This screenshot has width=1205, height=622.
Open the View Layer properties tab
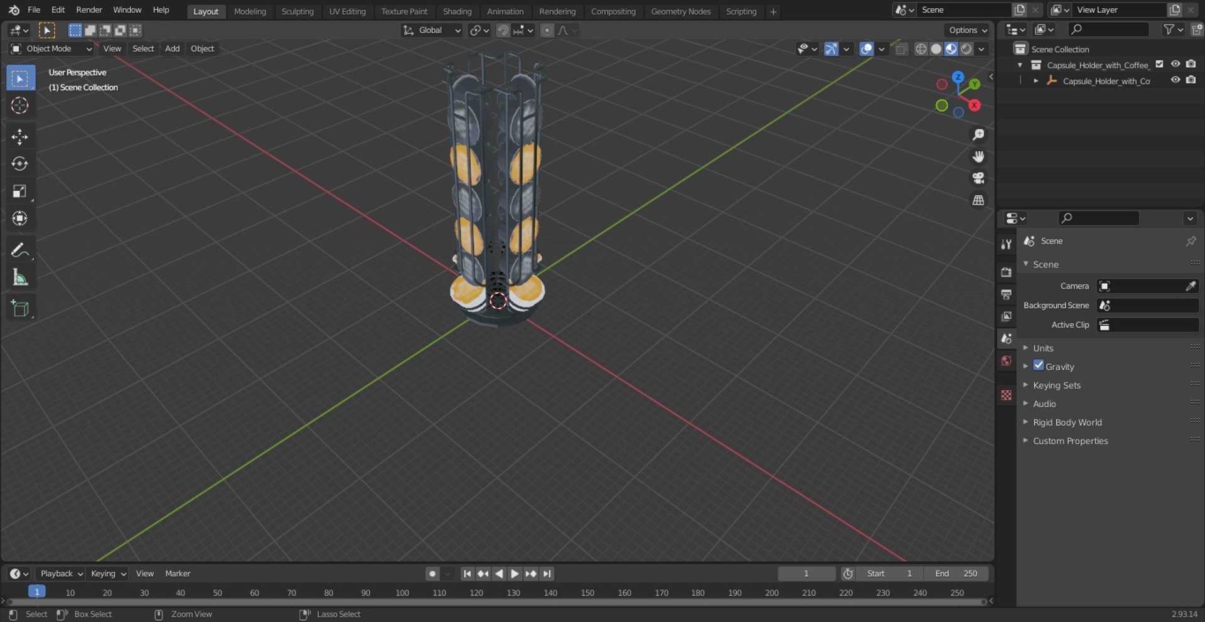tap(1006, 316)
